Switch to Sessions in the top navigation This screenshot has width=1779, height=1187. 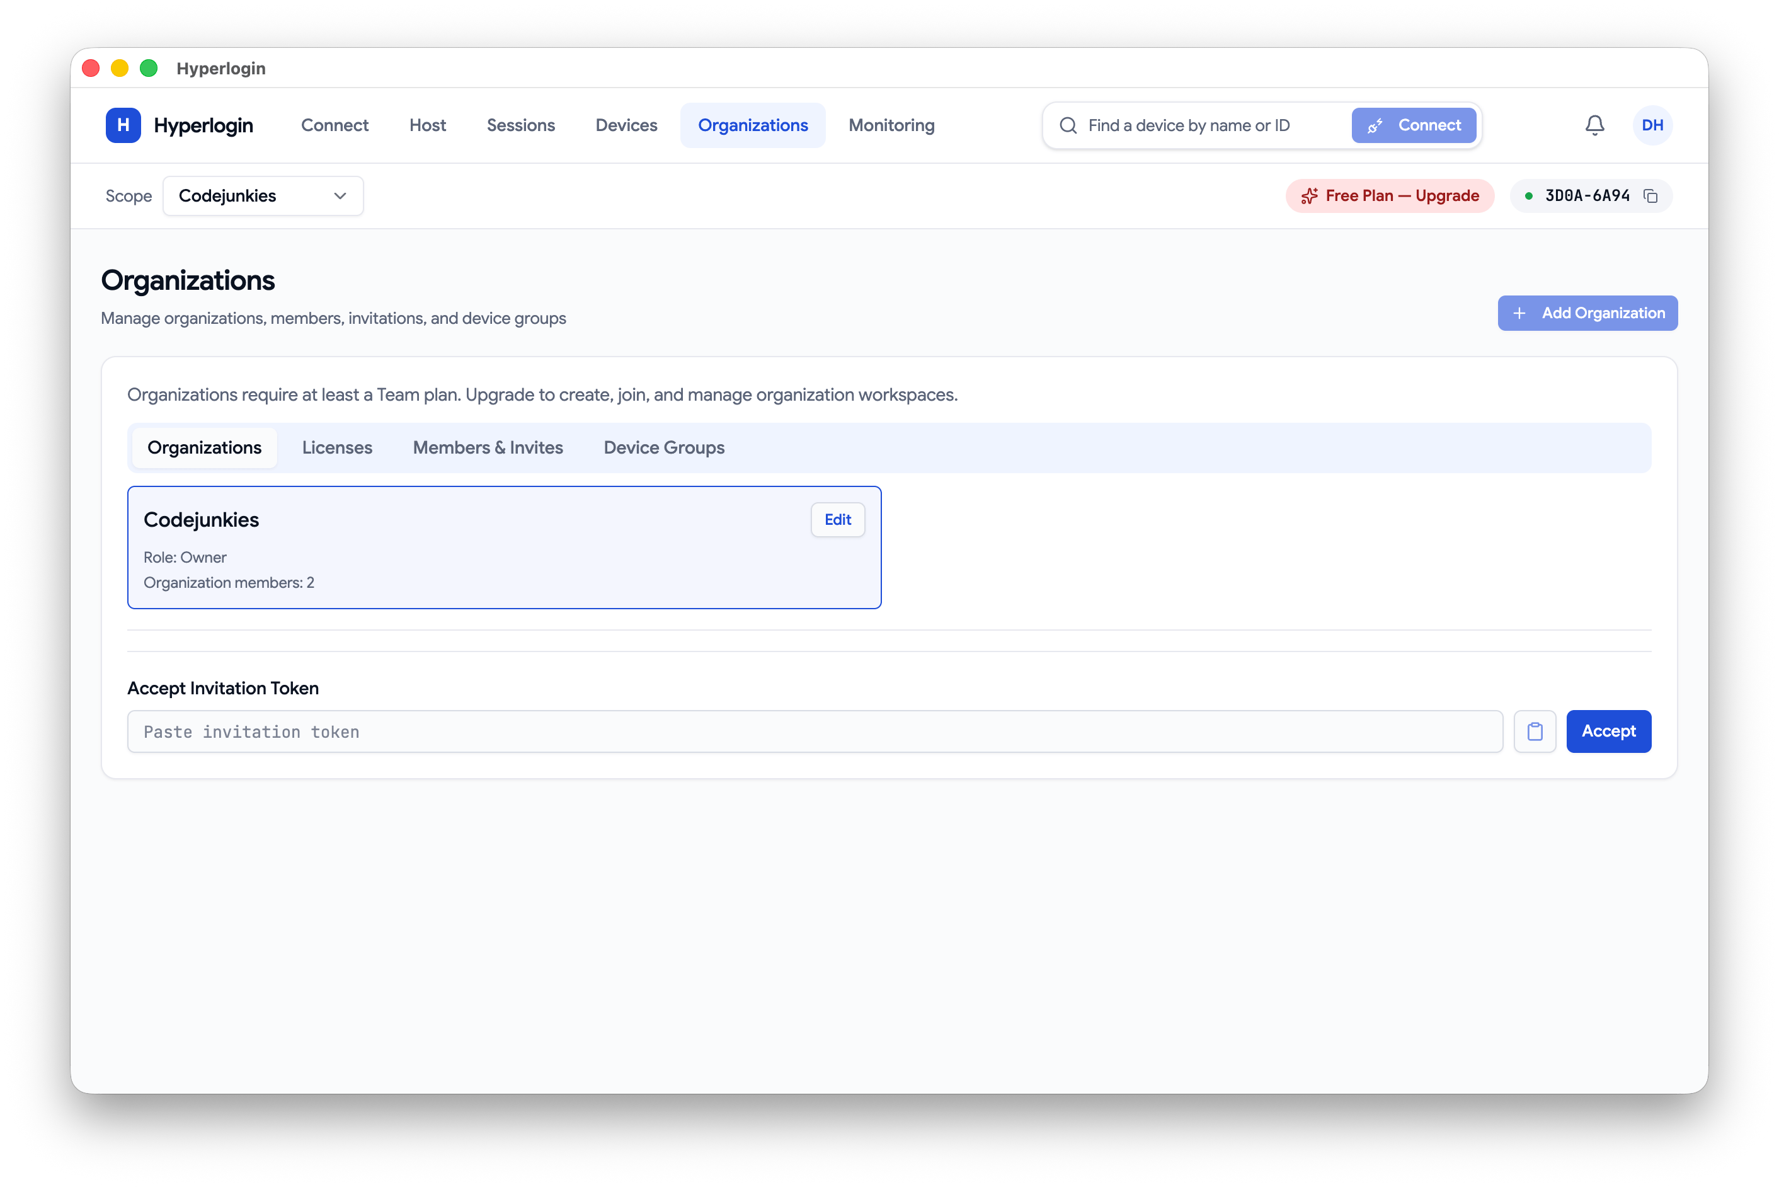coord(520,125)
